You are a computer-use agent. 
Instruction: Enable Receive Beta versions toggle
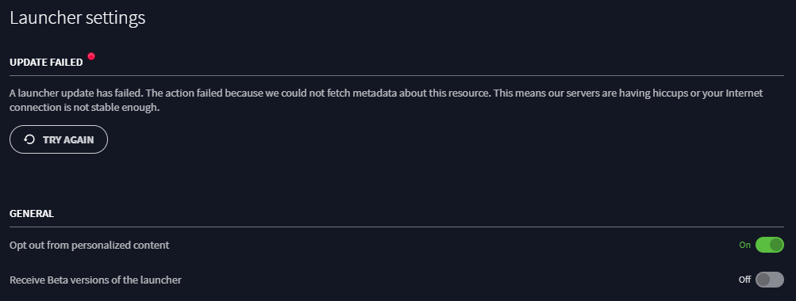point(770,279)
